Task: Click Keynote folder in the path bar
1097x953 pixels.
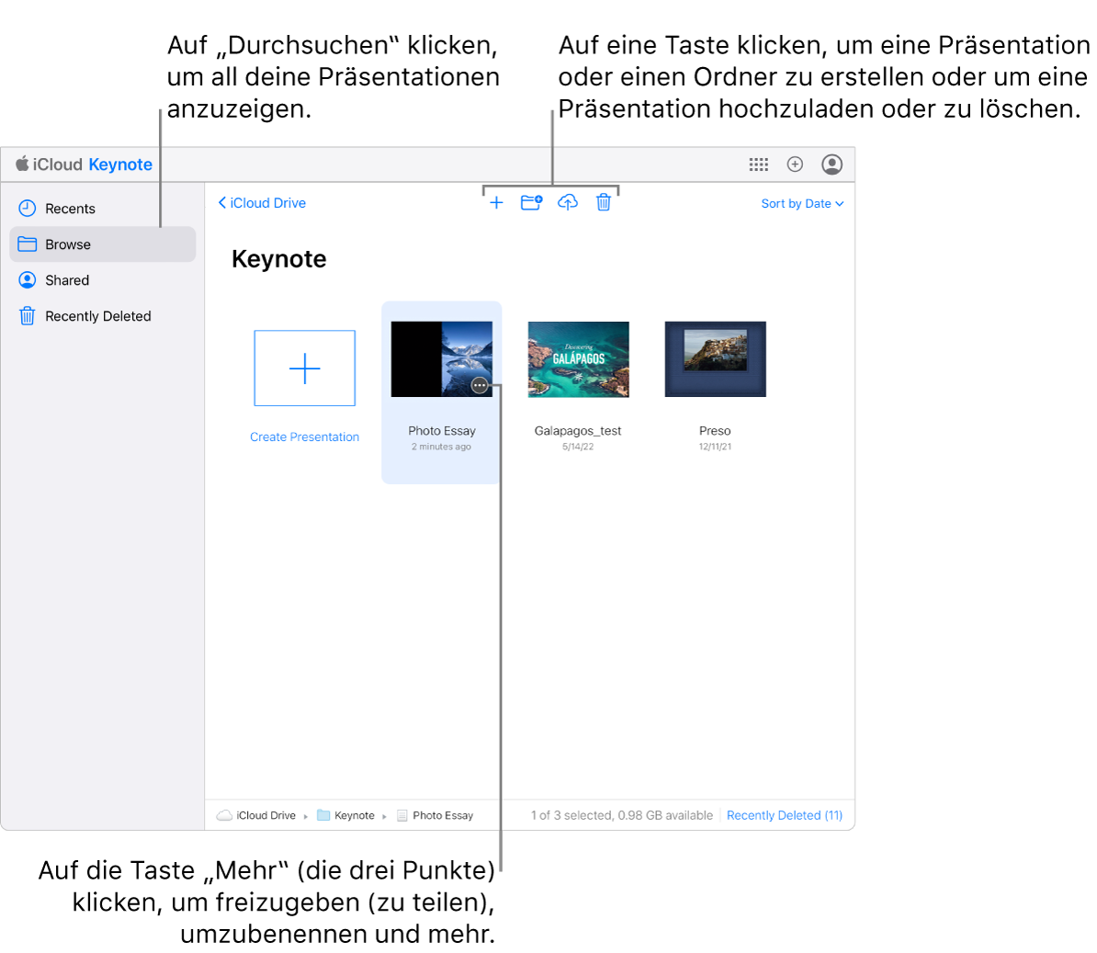Action: point(346,815)
